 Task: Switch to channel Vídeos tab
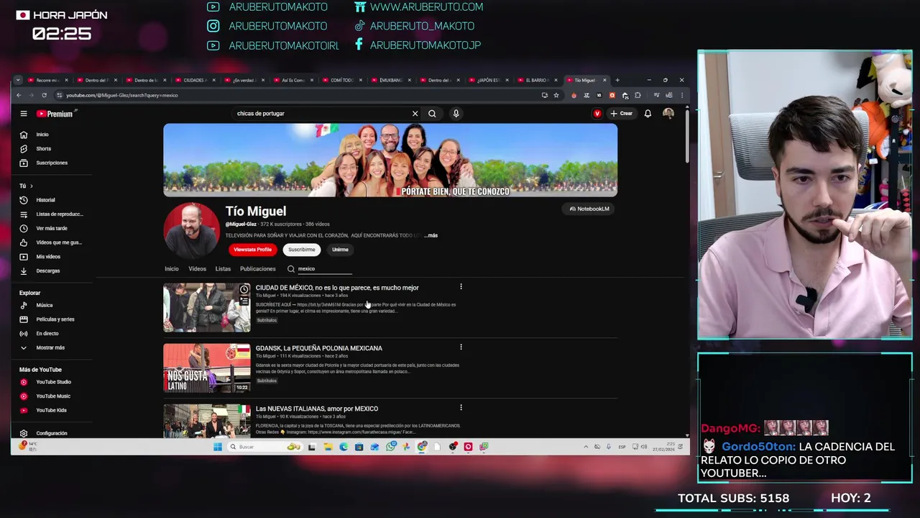point(197,269)
